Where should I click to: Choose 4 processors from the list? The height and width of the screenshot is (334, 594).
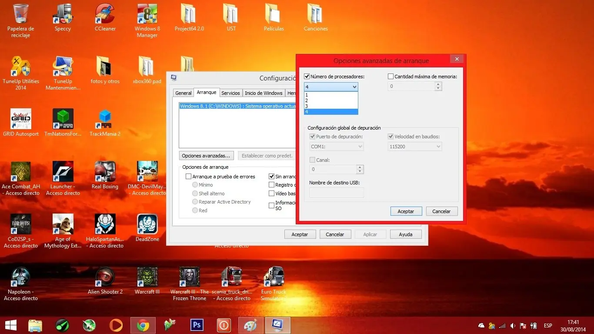click(x=331, y=112)
